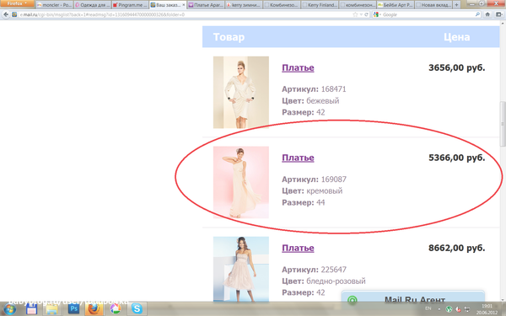Screen dimensions: 506x316
Task: Open Picasa icon in the taskbar
Action: (116, 309)
